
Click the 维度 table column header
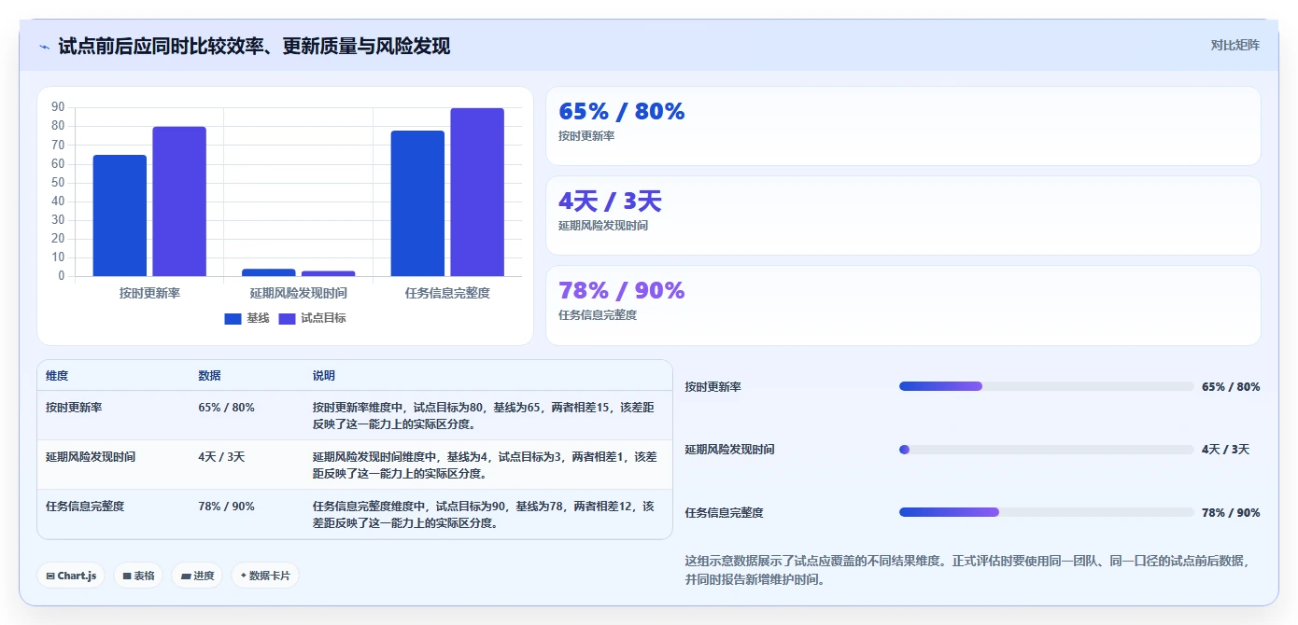pyautogui.click(x=57, y=375)
